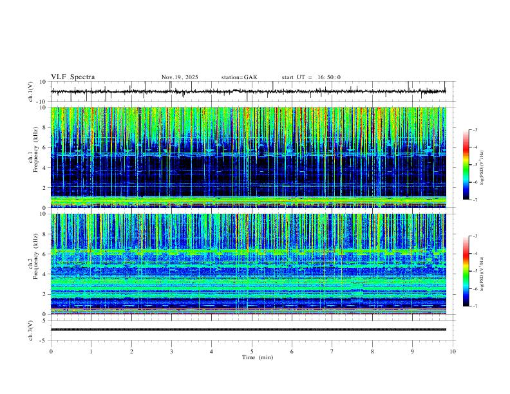
Task: Click the ch.3 flat signal trace
Action: [x=249, y=330]
